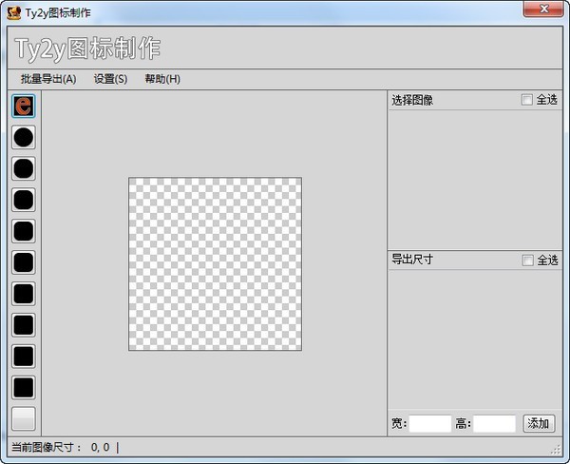
Task: Click the 添加 button to add size
Action: pos(539,424)
